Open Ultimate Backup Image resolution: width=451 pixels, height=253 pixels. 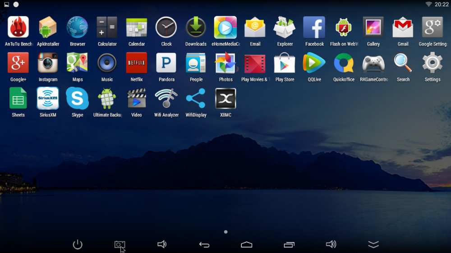click(x=107, y=98)
